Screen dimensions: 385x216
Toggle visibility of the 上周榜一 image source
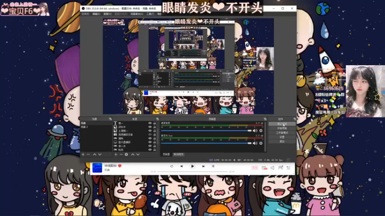pyautogui.click(x=150, y=131)
